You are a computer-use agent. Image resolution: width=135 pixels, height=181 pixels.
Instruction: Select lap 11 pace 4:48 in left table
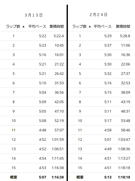(42, 130)
